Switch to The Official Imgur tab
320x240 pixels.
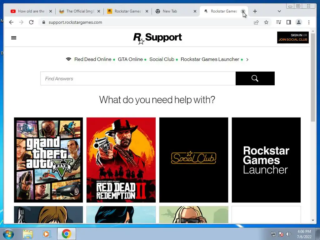click(x=80, y=11)
